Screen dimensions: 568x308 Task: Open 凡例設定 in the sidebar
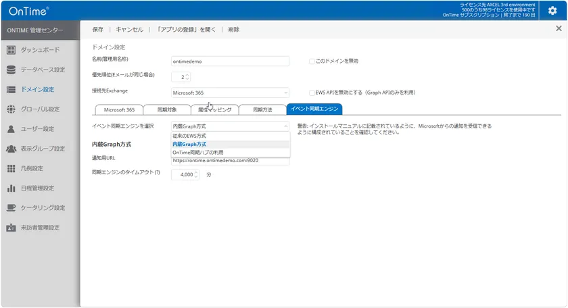click(32, 168)
